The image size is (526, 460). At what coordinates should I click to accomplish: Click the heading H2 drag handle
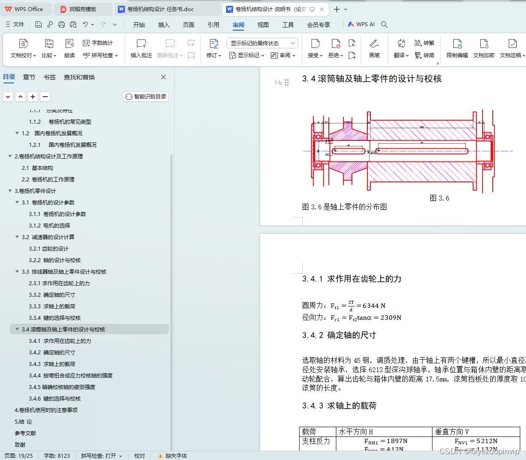tap(287, 83)
